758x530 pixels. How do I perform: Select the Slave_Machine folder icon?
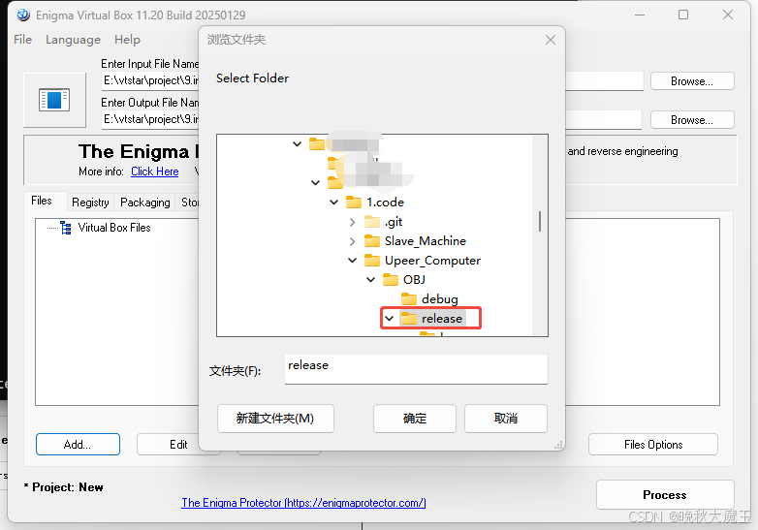click(x=372, y=240)
